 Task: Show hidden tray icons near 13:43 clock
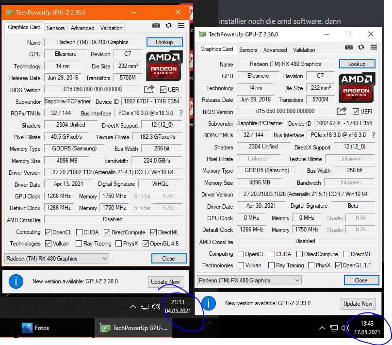tap(322, 328)
